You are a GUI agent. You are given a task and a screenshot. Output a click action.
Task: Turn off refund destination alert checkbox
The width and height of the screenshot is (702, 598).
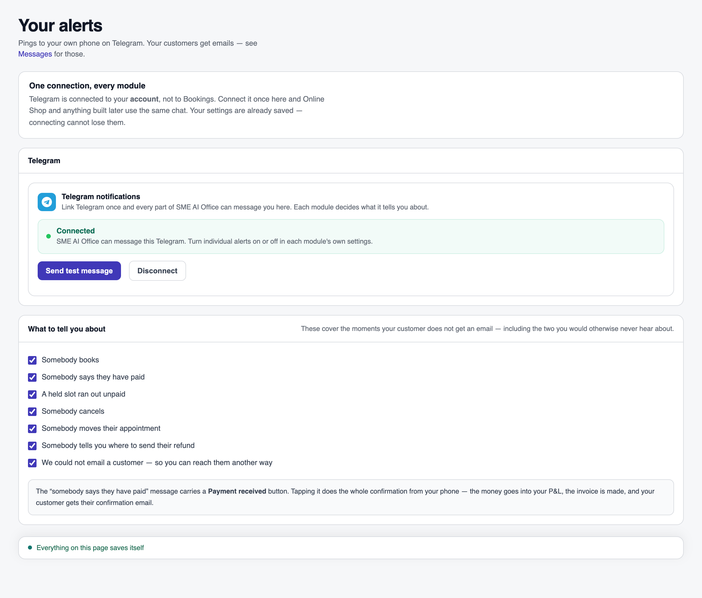[32, 446]
